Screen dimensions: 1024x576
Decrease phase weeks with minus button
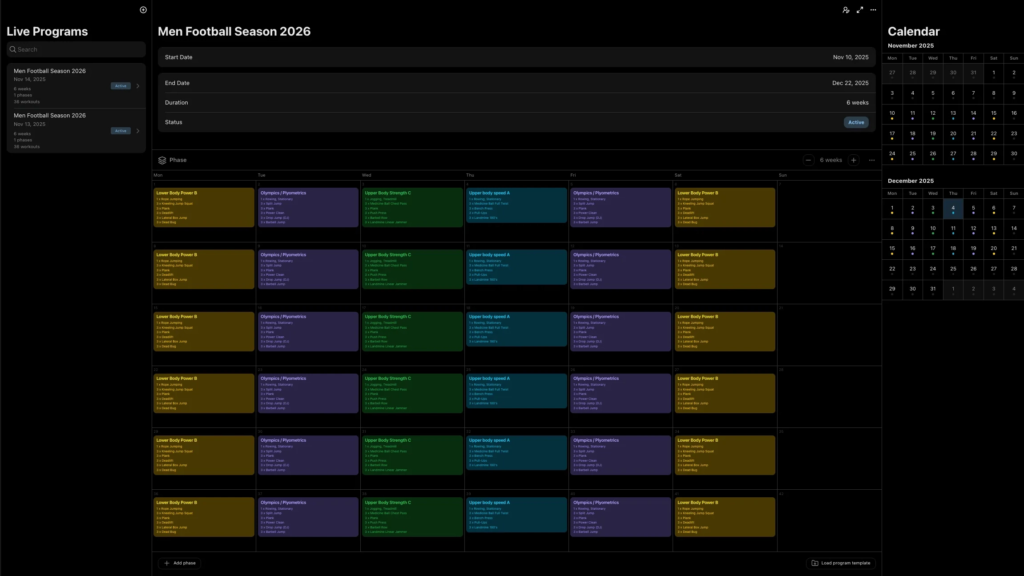(x=808, y=160)
